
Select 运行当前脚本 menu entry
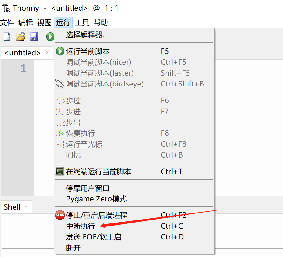tap(134, 51)
